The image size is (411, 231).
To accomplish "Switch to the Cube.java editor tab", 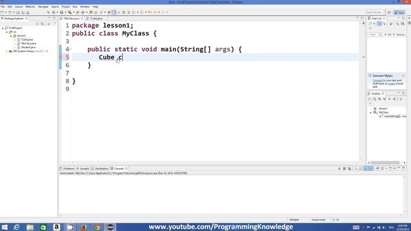I will [96, 19].
